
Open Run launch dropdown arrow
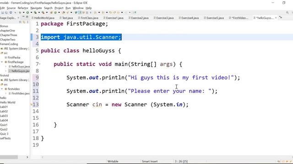(x=31, y=12)
